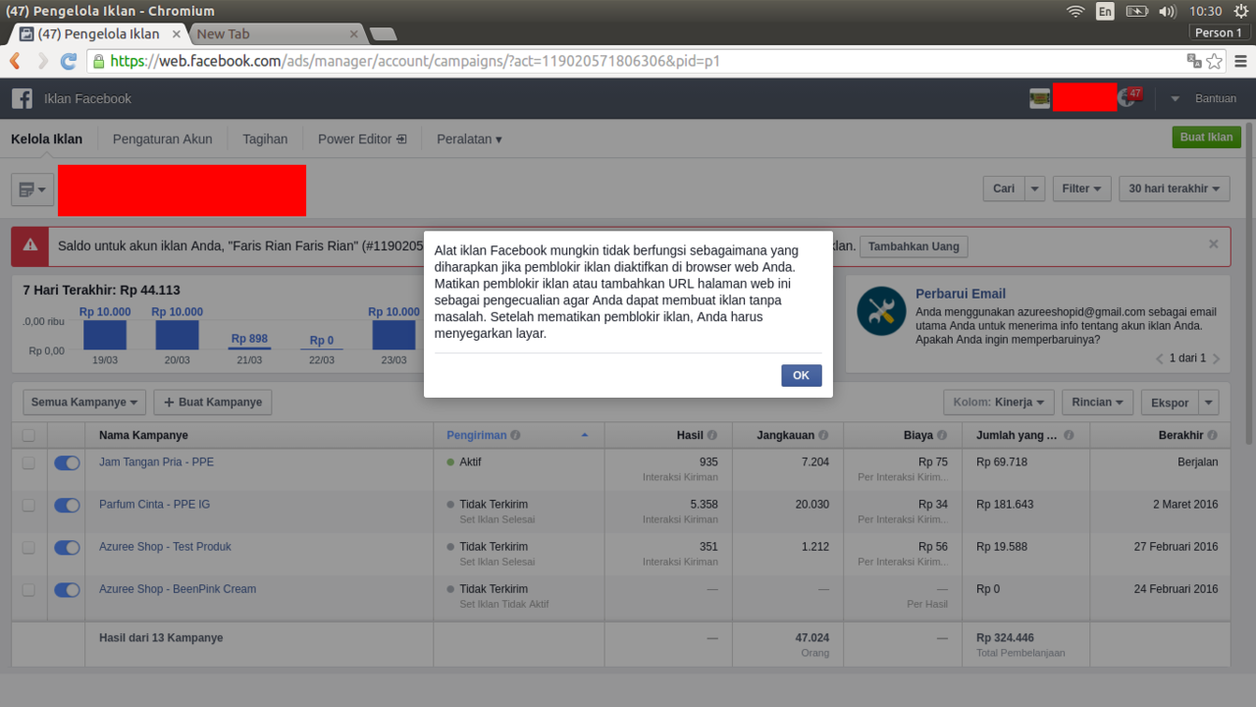The width and height of the screenshot is (1256, 707).
Task: Open new tab button next to tabs
Action: click(x=383, y=34)
